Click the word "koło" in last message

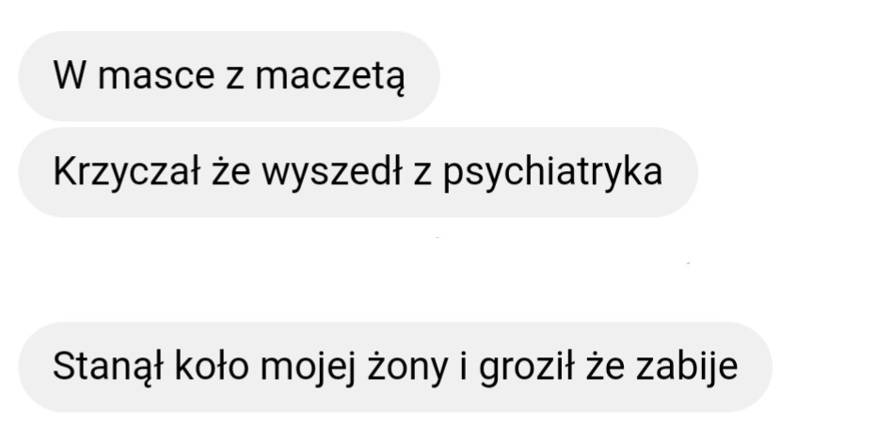[212, 367]
